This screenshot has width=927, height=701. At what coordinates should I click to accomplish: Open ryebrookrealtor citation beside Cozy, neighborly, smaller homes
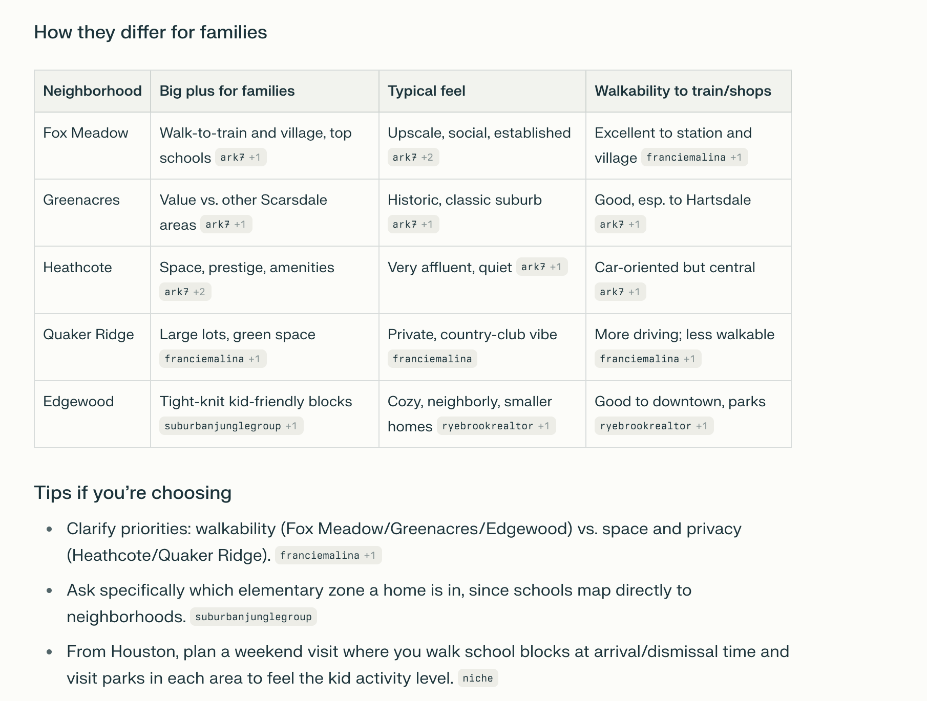(x=496, y=426)
